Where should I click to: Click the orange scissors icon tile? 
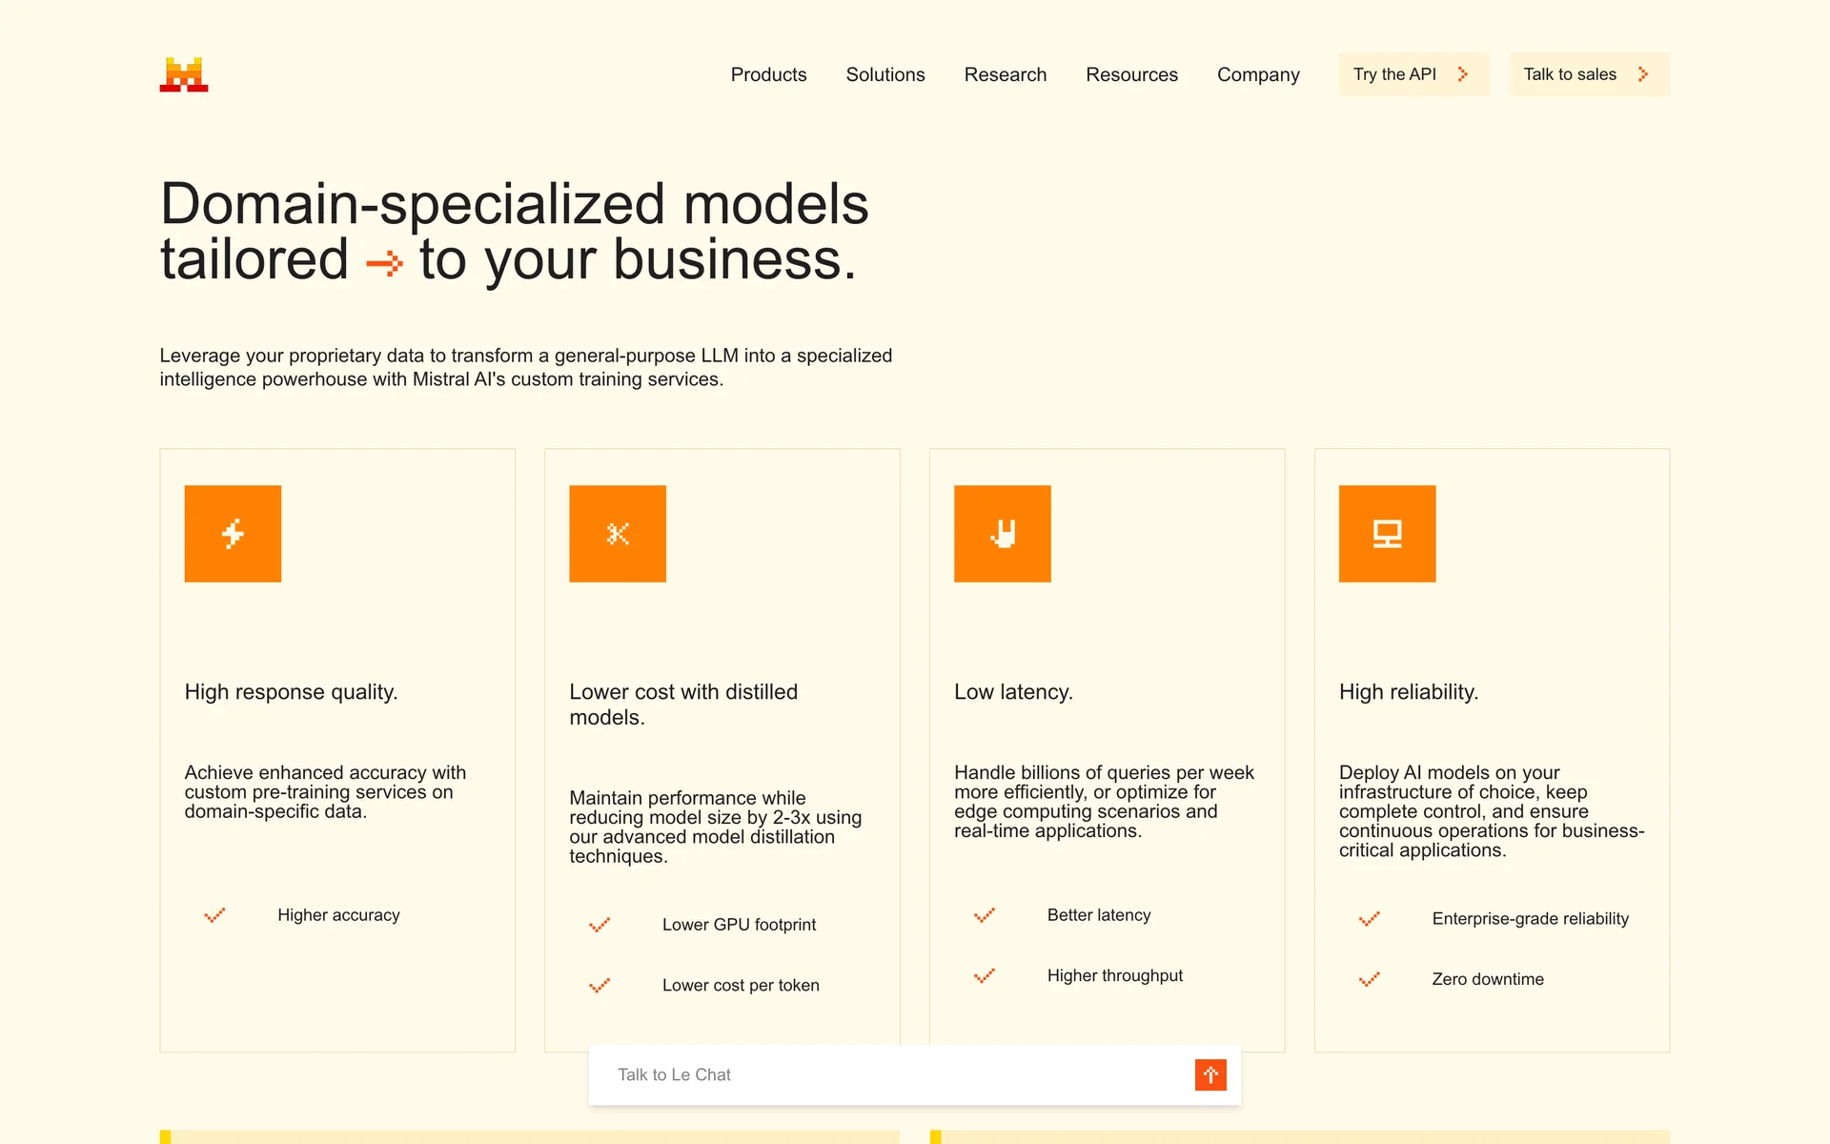[x=618, y=534]
